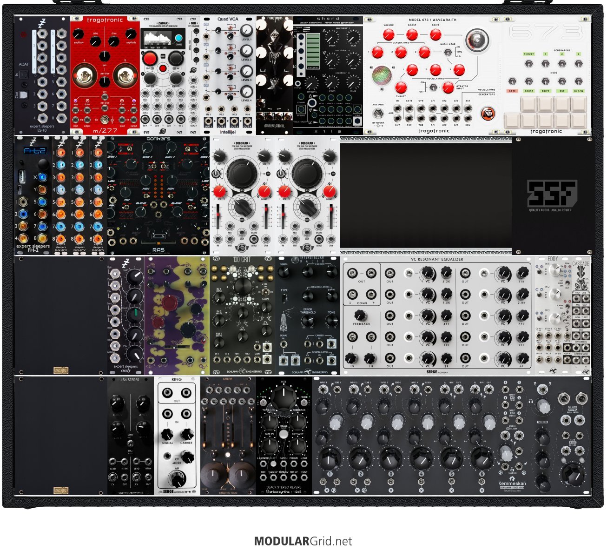Viewport: 607px width, 551px height.
Task: Click the AUX PWR connector on Wavewraith
Action: tap(378, 114)
